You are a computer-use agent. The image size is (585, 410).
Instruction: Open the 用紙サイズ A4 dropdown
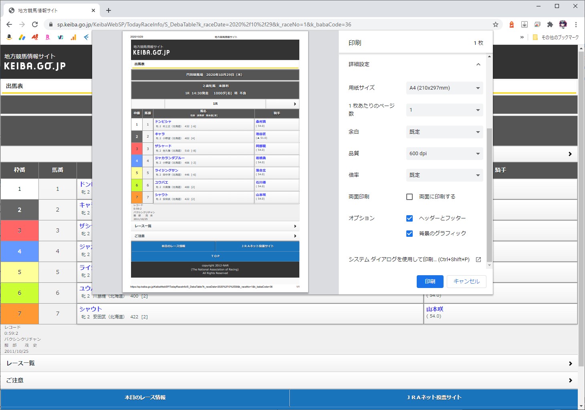[x=445, y=88]
